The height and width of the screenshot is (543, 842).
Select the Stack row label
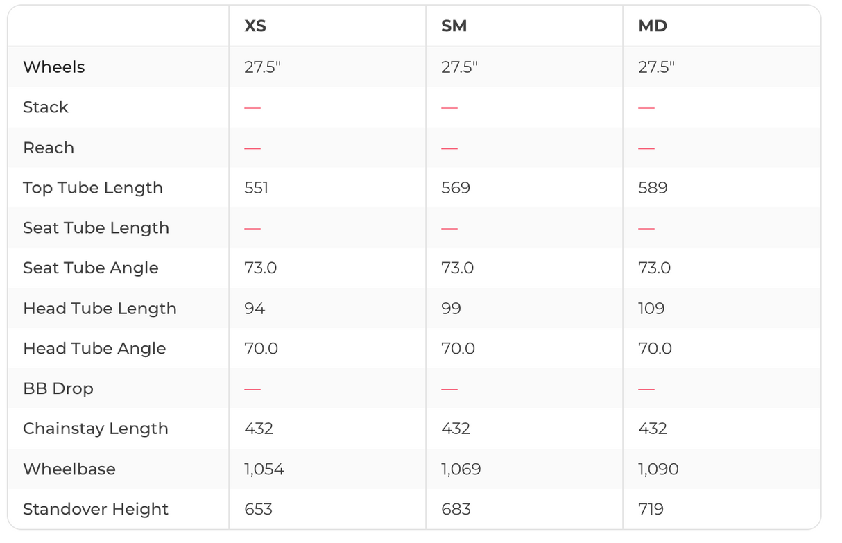[46, 107]
